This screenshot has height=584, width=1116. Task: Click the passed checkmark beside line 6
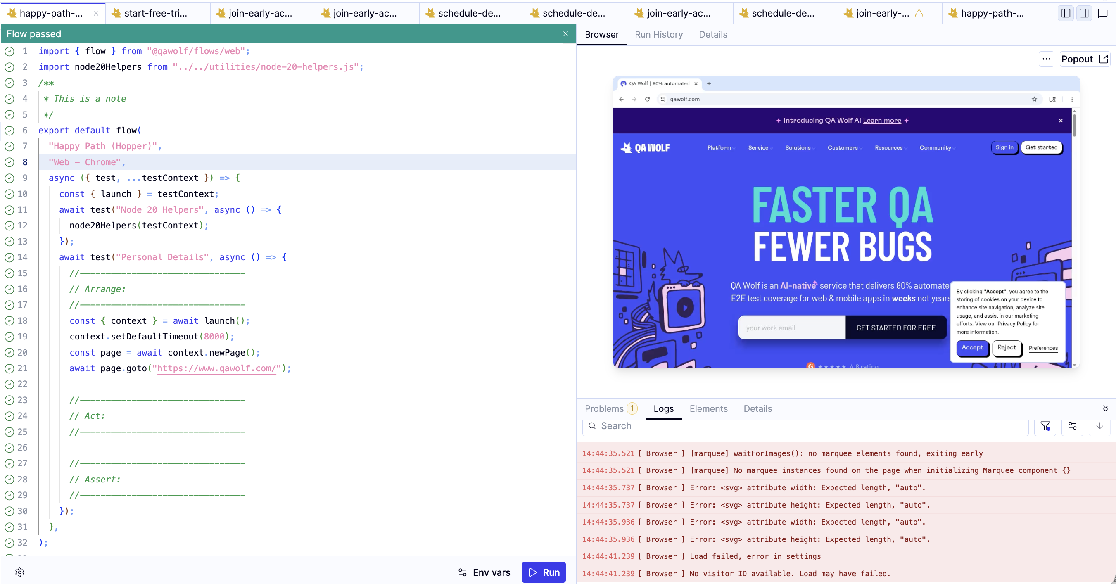(x=10, y=131)
